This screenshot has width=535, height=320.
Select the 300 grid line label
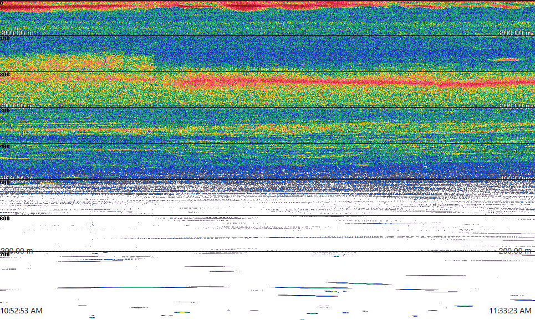click(x=5, y=110)
